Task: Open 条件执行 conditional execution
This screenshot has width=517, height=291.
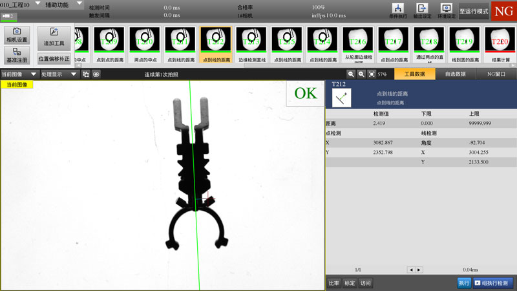Action: pos(399,10)
